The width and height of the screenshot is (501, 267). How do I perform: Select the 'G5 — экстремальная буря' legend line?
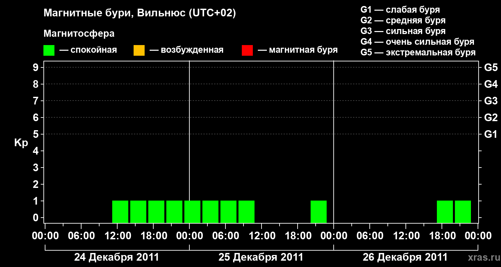tap(418, 52)
